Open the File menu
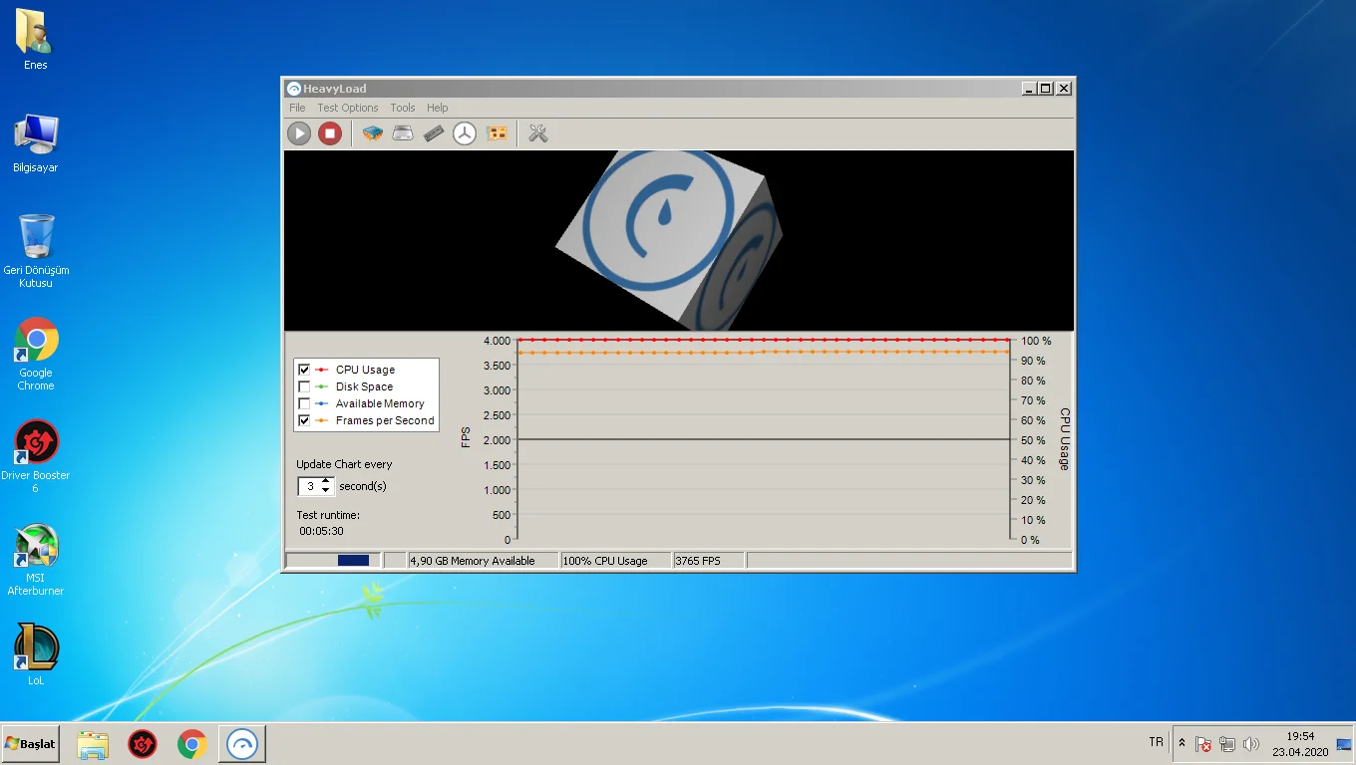 pos(297,108)
